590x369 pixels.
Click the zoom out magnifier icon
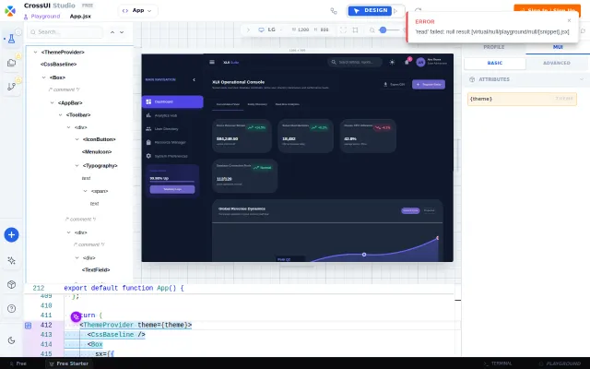click(372, 30)
